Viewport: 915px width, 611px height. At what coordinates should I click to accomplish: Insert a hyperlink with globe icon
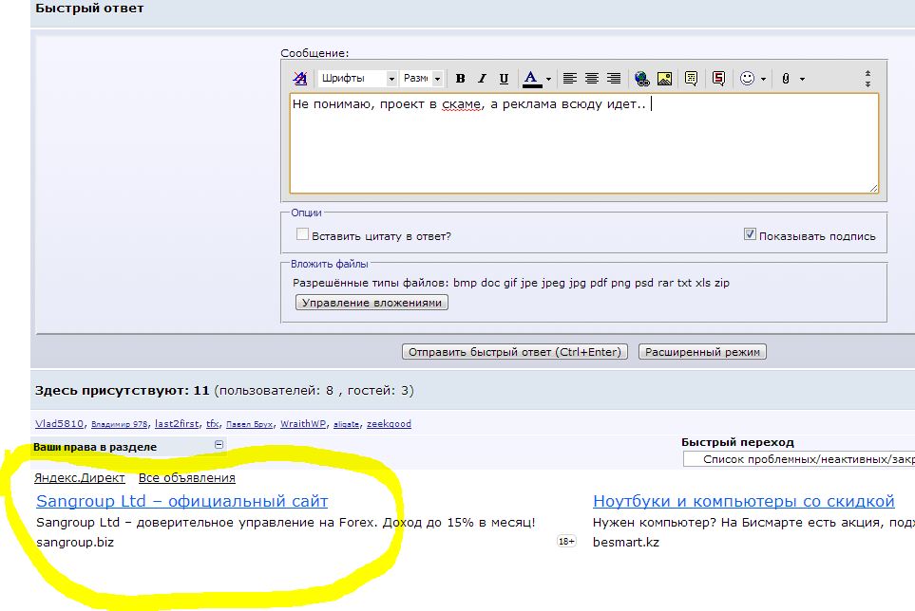point(642,79)
